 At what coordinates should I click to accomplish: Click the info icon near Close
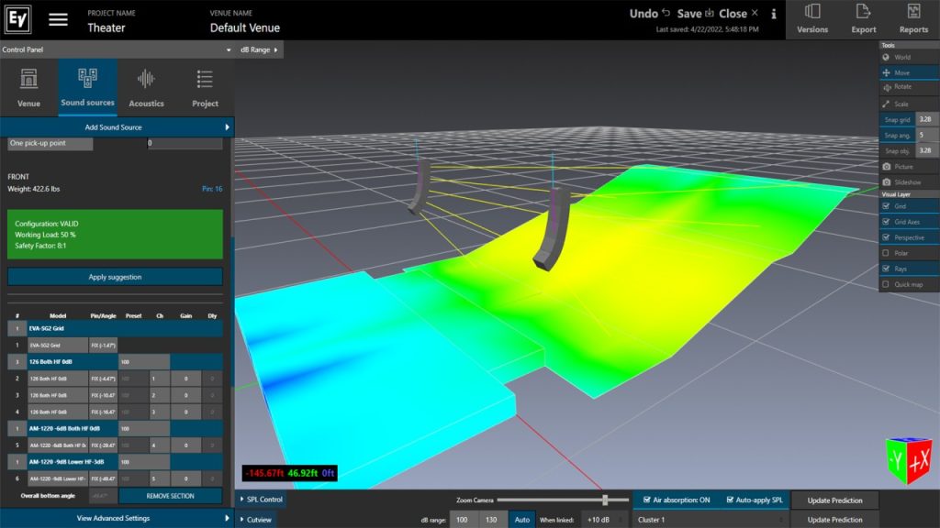point(774,14)
